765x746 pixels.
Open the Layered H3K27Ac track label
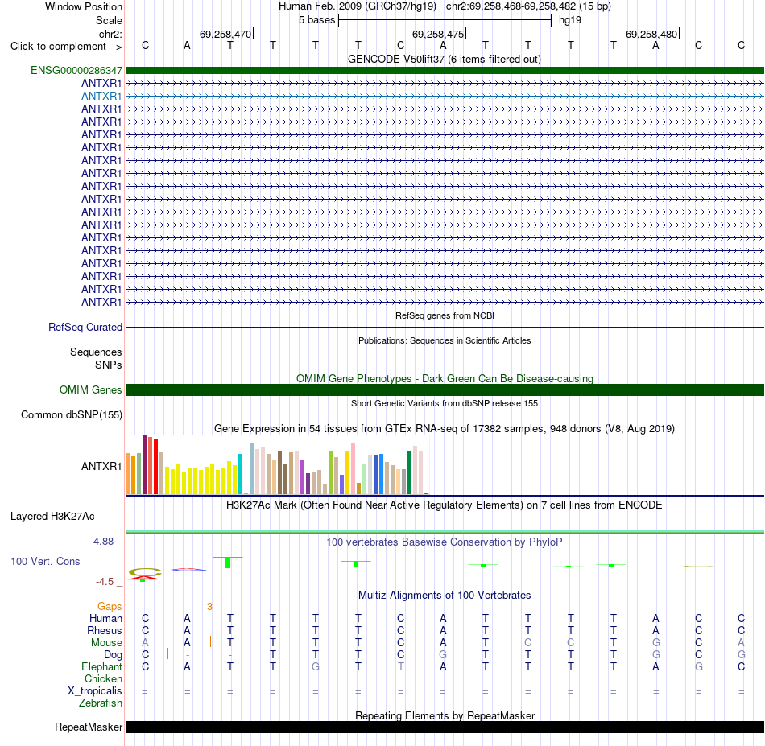coord(52,517)
